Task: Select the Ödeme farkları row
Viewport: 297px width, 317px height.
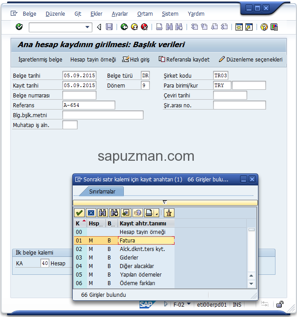Action: [124, 283]
